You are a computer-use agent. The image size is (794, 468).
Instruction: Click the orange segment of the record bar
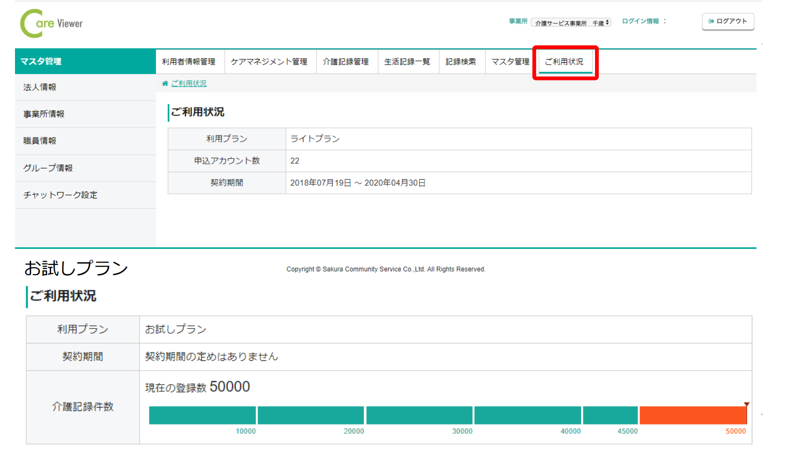point(692,416)
